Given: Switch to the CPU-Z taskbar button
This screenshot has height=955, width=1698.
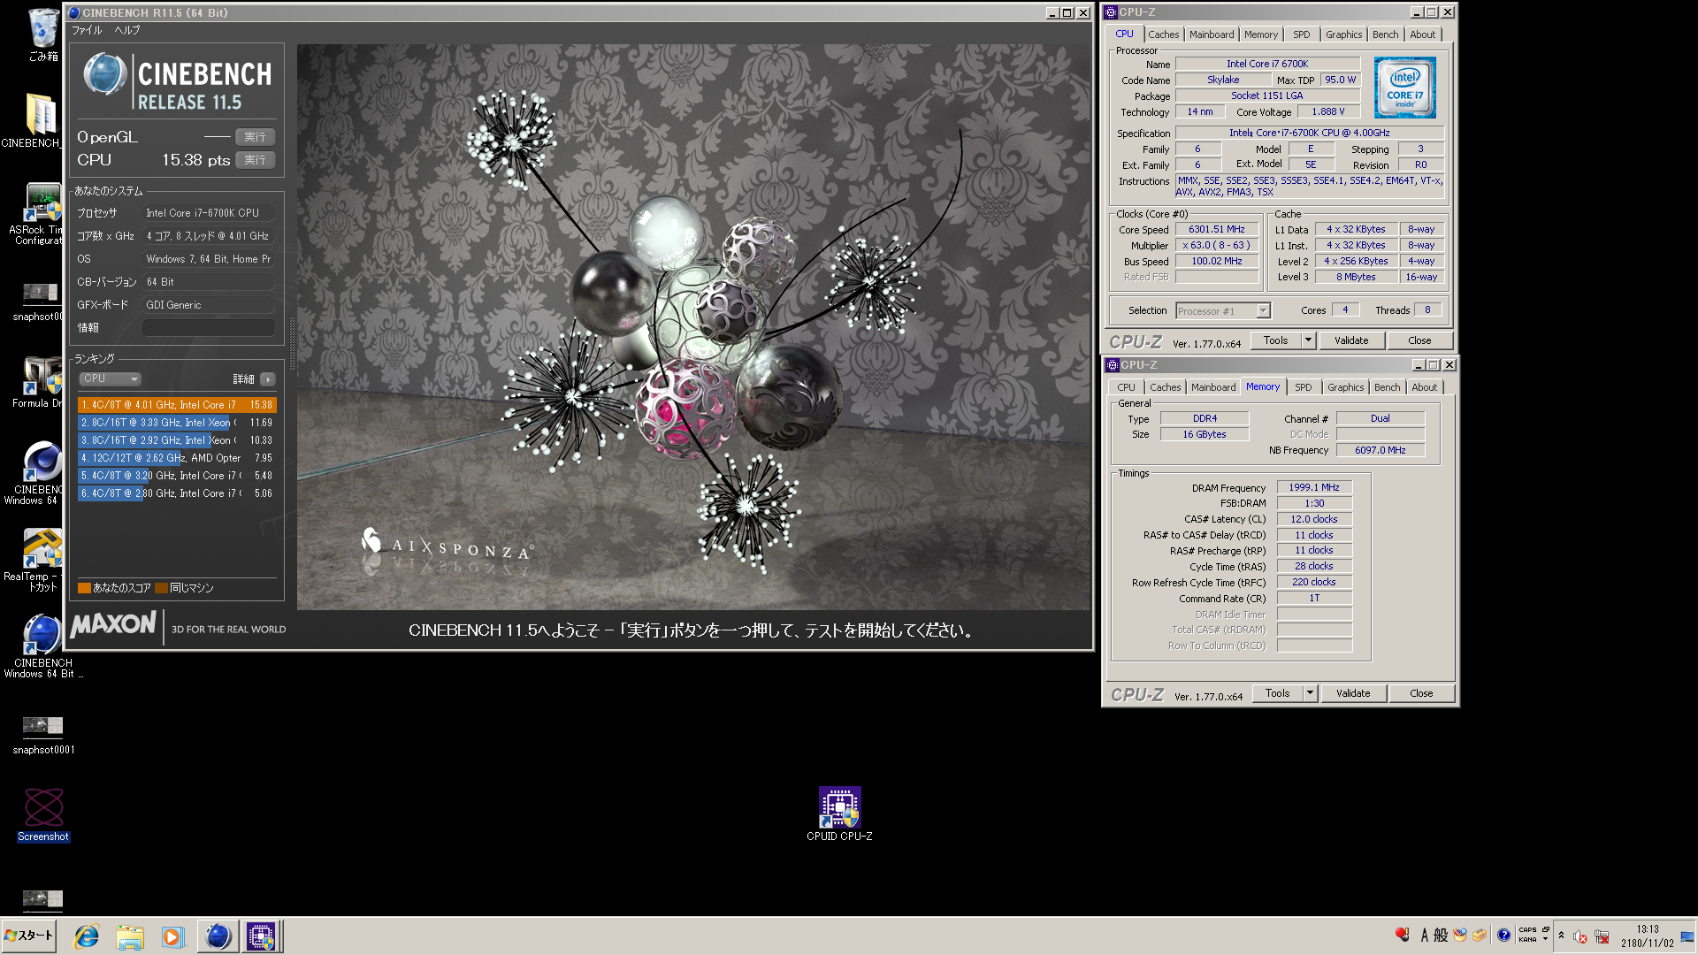Looking at the screenshot, I should pyautogui.click(x=261, y=936).
